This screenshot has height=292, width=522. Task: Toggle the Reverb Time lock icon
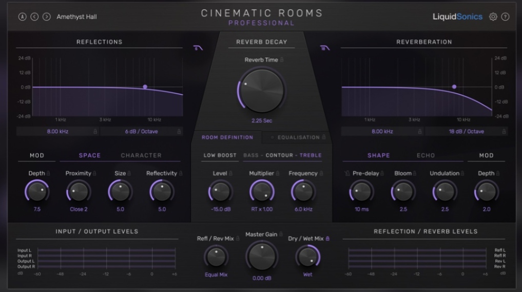coord(282,59)
